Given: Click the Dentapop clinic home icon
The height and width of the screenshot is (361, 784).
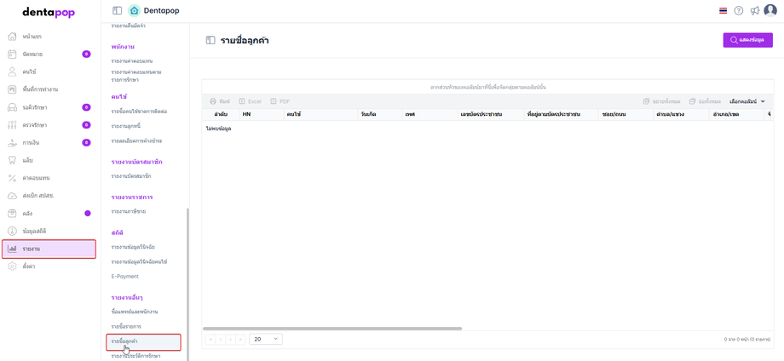Looking at the screenshot, I should coord(134,10).
